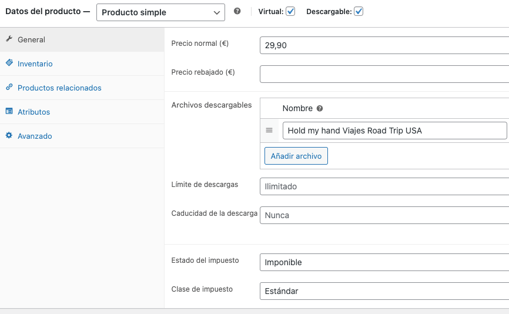
Task: Click the Atributos list icon
Action: click(9, 111)
